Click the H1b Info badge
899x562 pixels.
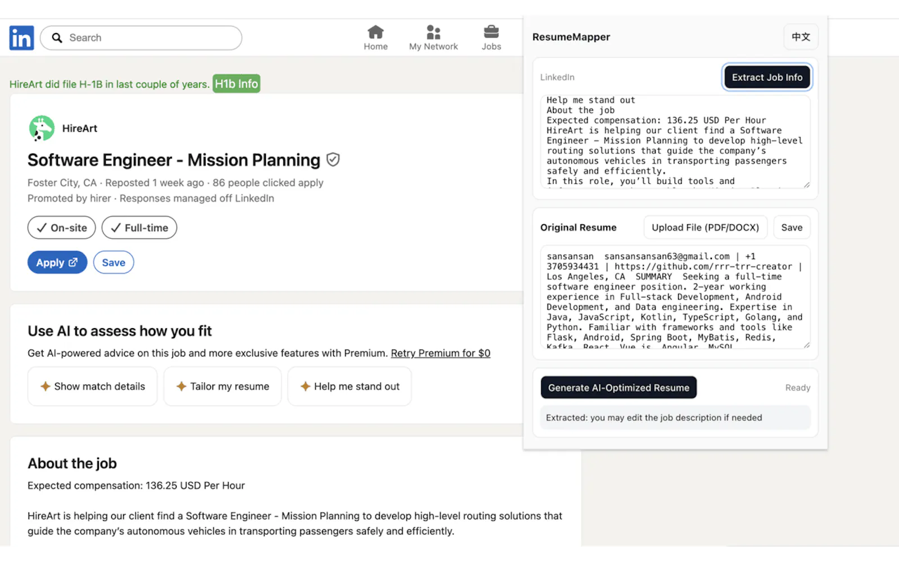(x=237, y=84)
